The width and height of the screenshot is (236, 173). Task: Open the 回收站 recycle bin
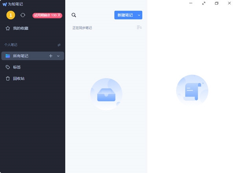coord(18,79)
